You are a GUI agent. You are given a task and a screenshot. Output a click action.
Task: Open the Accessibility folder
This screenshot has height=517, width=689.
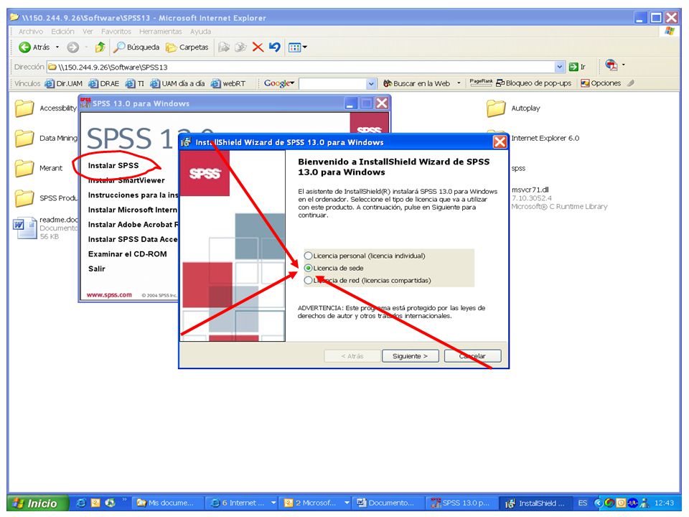[x=45, y=108]
